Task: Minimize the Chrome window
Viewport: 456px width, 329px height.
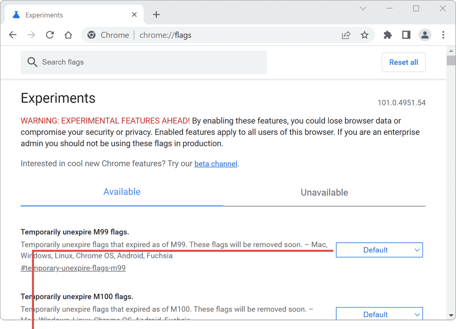Action: tap(389, 8)
